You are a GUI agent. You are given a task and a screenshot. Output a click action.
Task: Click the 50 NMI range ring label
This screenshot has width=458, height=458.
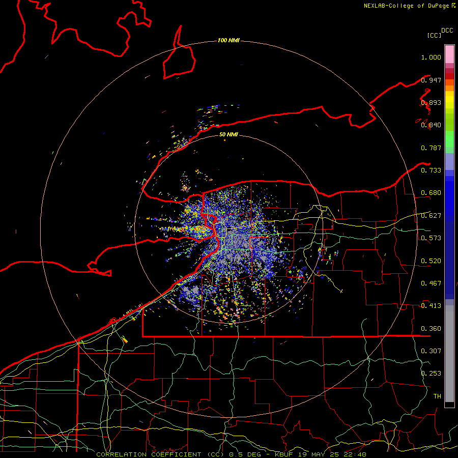tap(228, 134)
